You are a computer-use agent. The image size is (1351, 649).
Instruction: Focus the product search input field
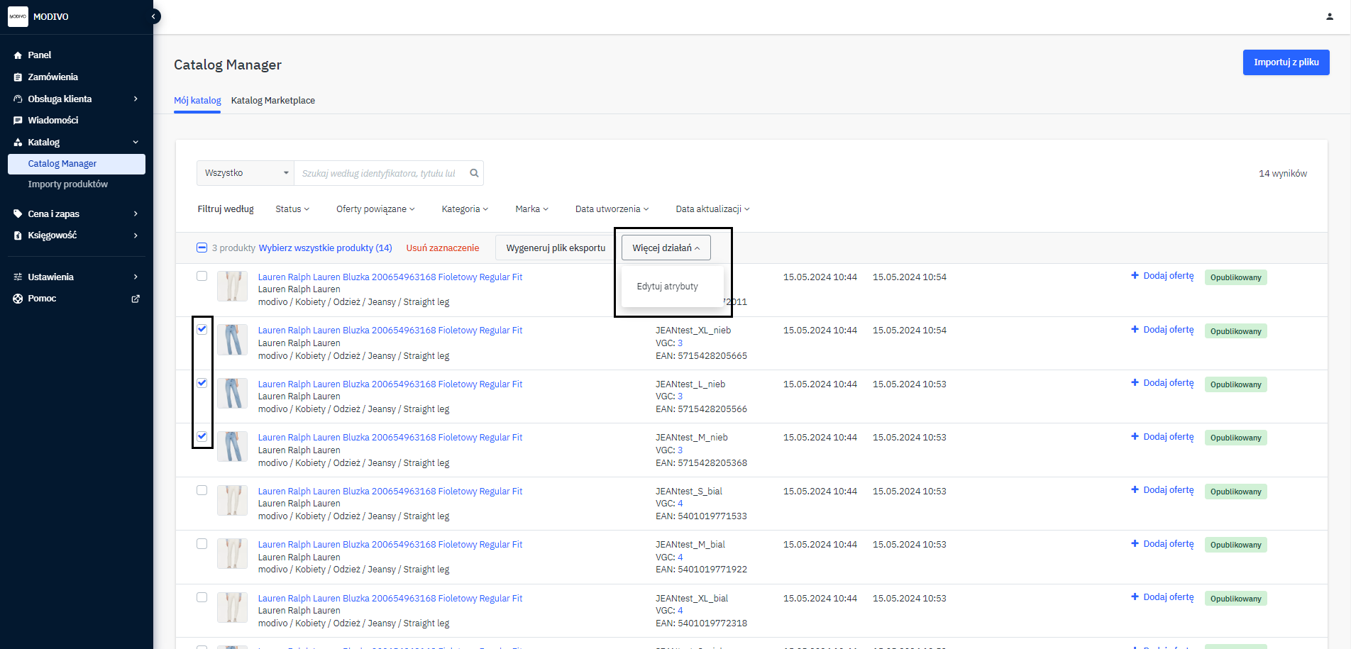pyautogui.click(x=380, y=173)
